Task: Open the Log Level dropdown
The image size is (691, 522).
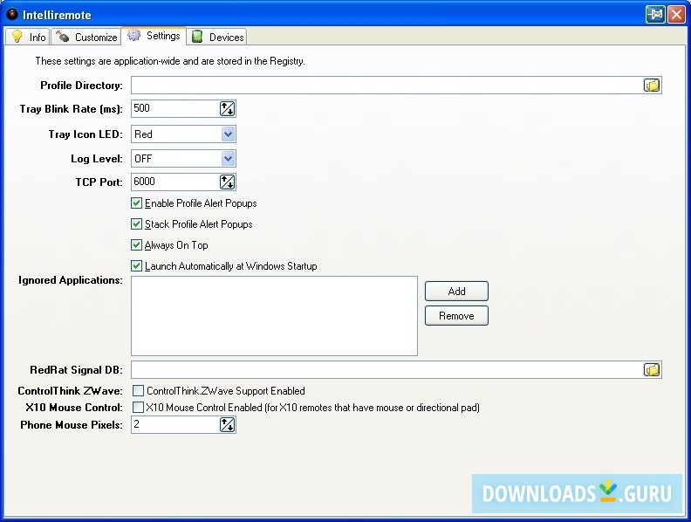Action: point(228,159)
